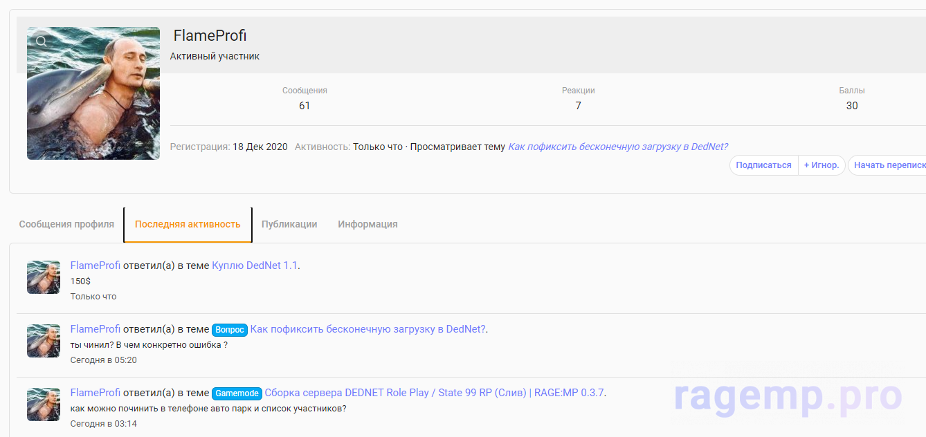Click the Начать переписку button
Image resolution: width=926 pixels, height=437 pixels.
(888, 165)
